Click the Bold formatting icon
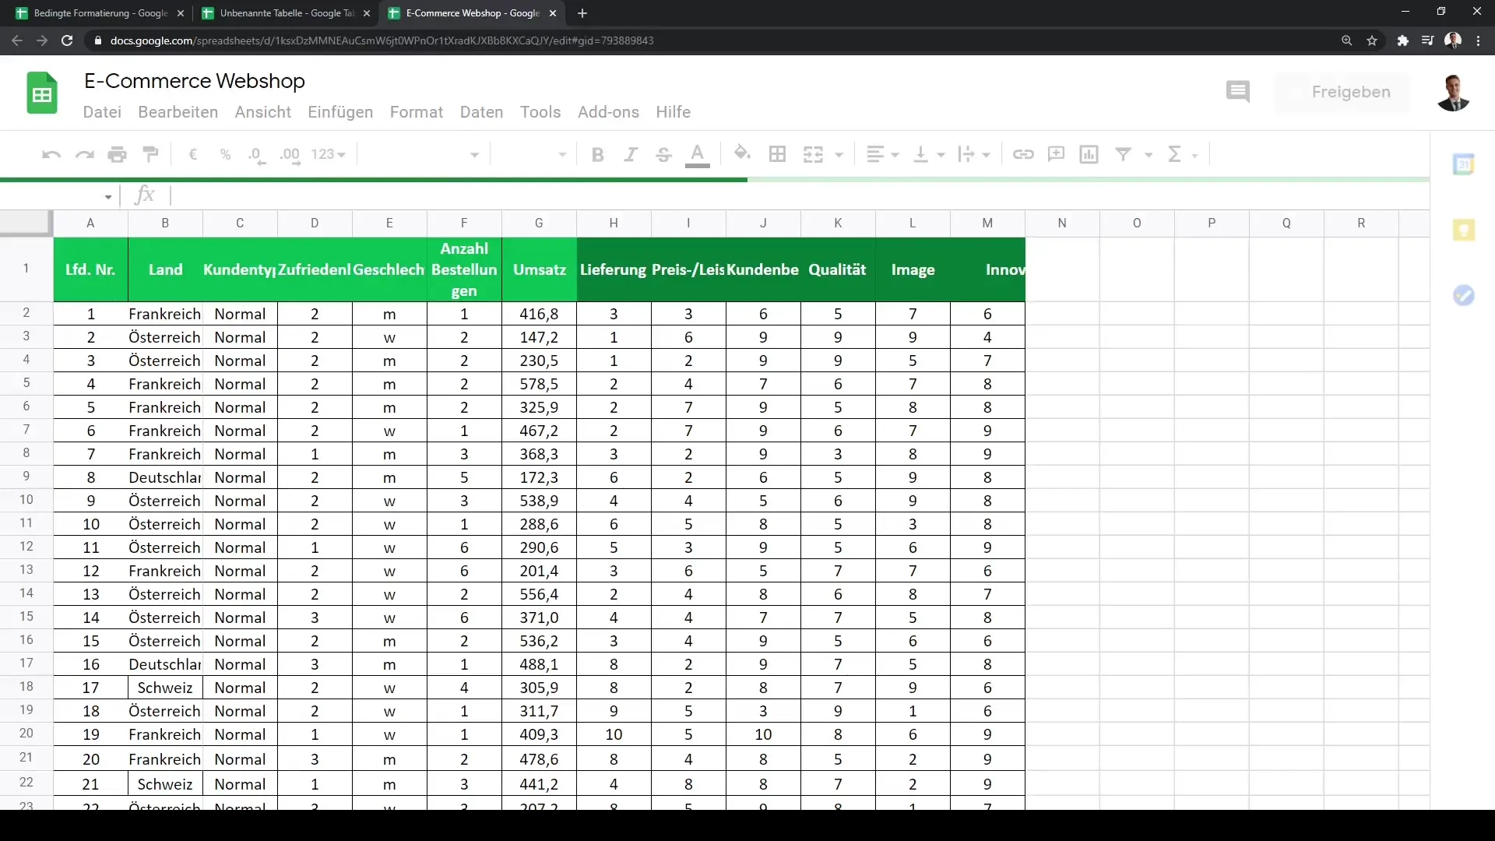Viewport: 1495px width, 841px height. pyautogui.click(x=597, y=155)
